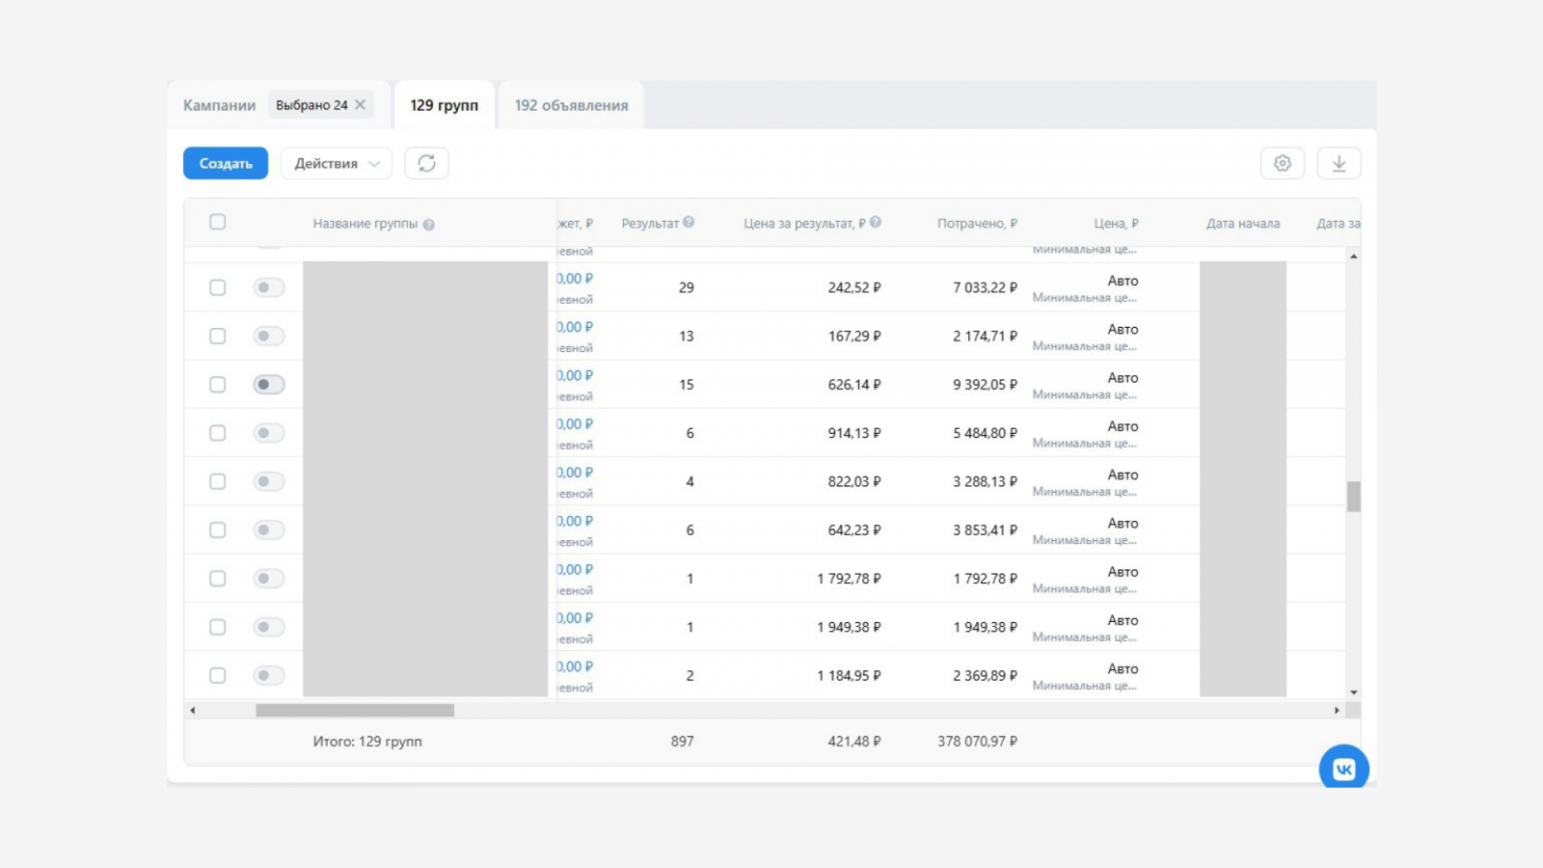Toggle the switch for row spending 9 392,05 ₽

coord(269,385)
